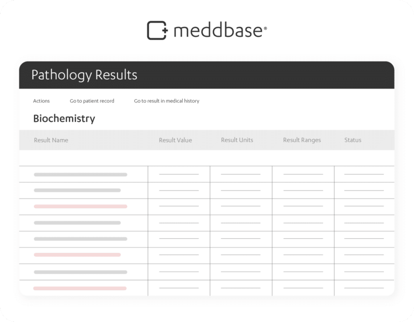Click the meddbase logo icon

point(157,30)
